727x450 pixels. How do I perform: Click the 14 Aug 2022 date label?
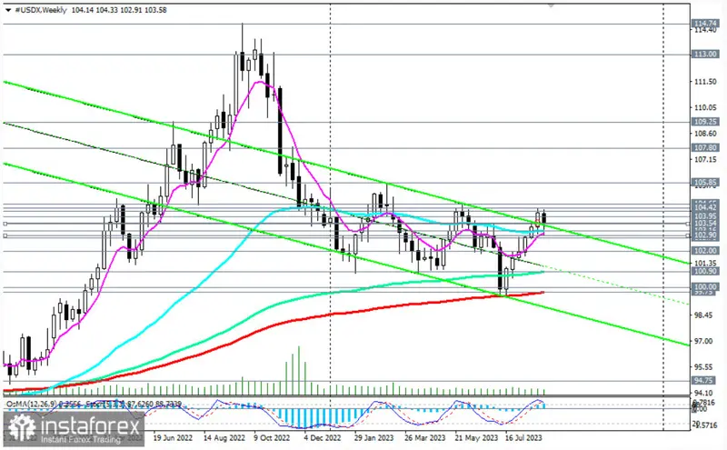pyautogui.click(x=221, y=437)
